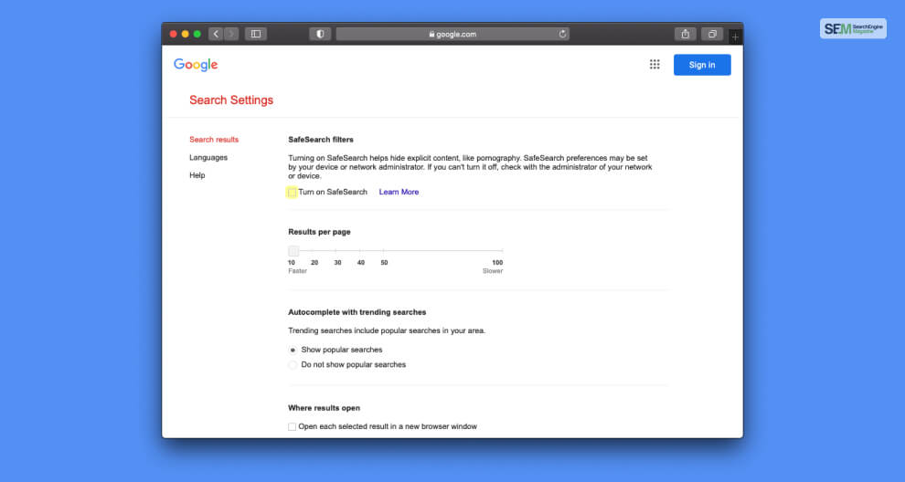Open Help in the sidebar
Viewport: 905px width, 482px height.
click(197, 175)
